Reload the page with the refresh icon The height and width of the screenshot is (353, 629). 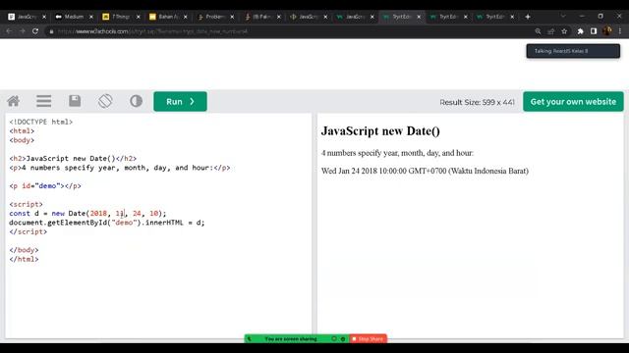point(35,31)
